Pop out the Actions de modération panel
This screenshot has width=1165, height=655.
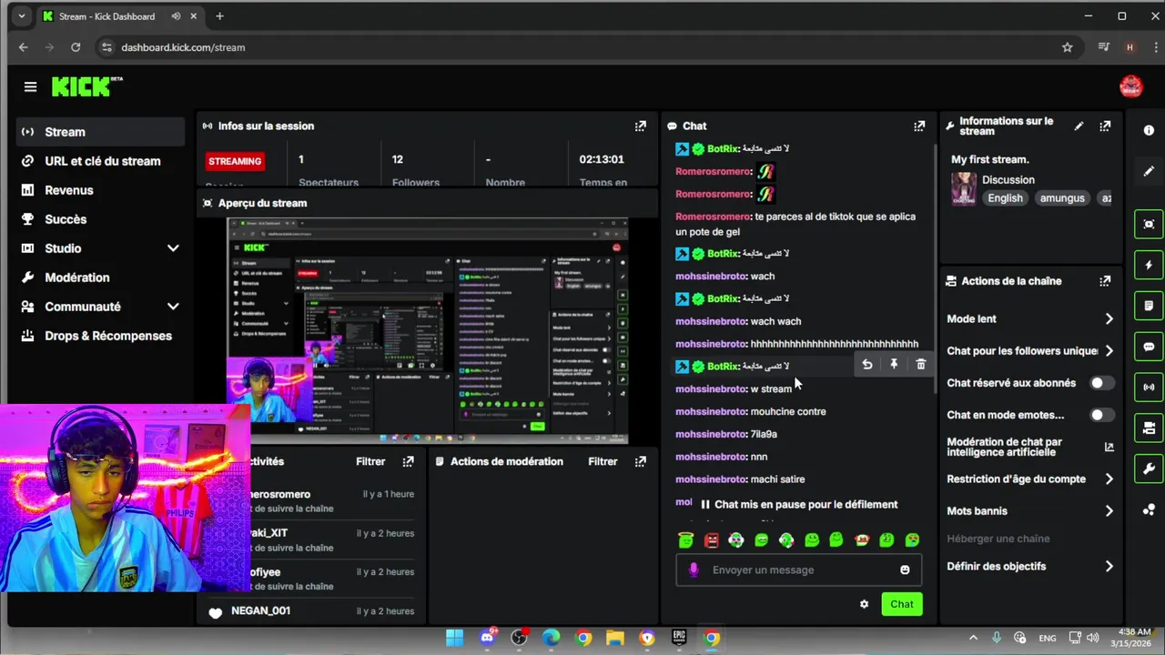641,461
